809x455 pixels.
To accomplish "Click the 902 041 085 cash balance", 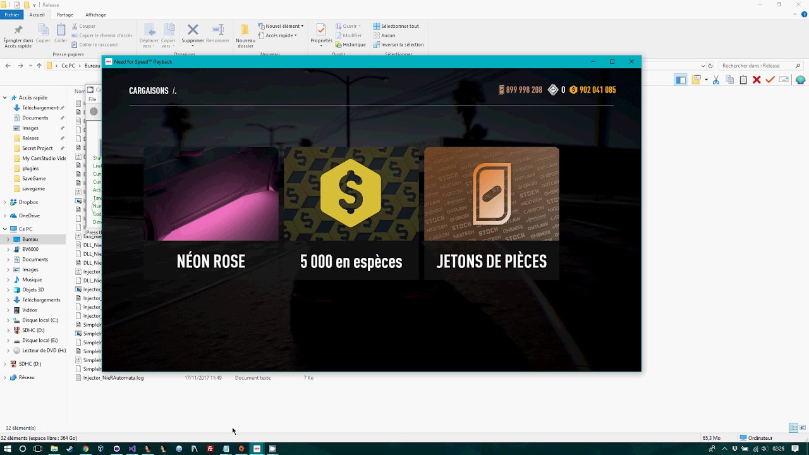I will tap(592, 90).
